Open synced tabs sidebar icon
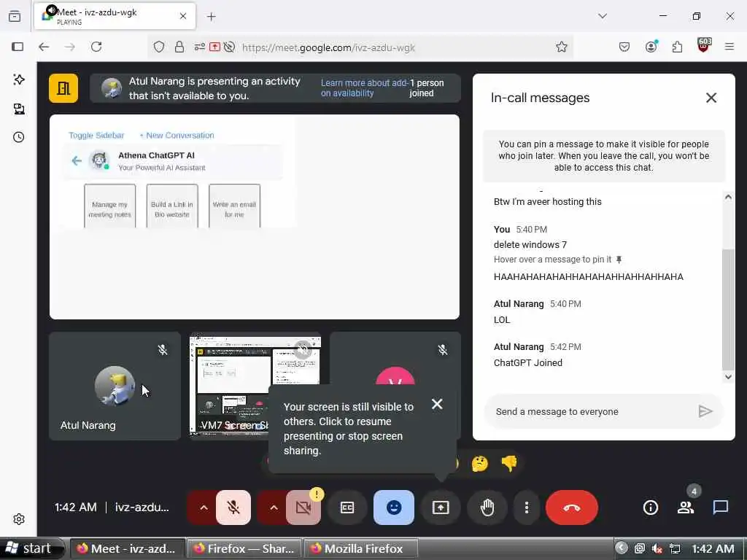 tap(18, 109)
